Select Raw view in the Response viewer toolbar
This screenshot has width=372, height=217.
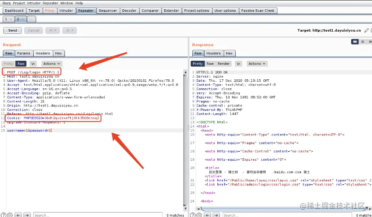click(x=210, y=64)
